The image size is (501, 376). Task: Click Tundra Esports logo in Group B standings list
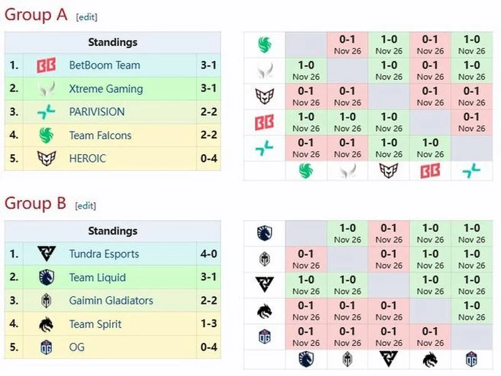[x=46, y=254]
